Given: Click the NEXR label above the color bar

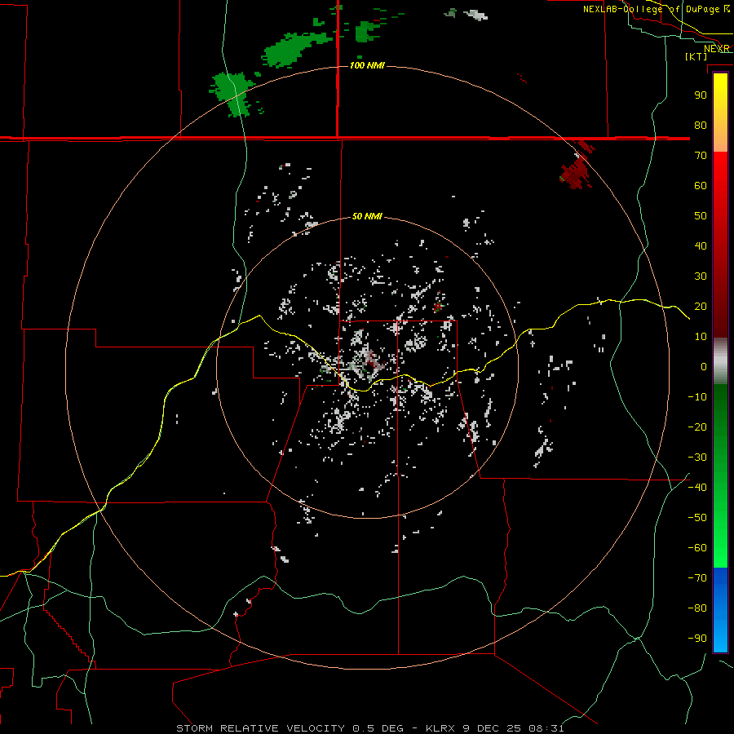Looking at the screenshot, I should (x=716, y=49).
